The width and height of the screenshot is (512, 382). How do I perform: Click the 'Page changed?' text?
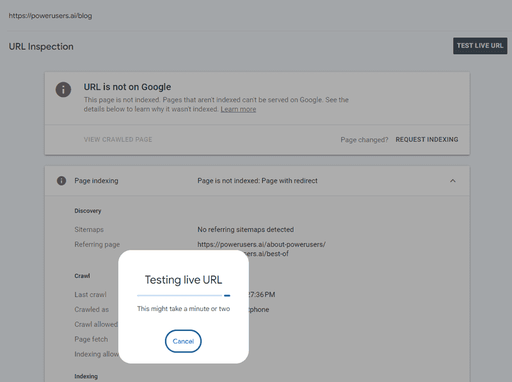[364, 140]
